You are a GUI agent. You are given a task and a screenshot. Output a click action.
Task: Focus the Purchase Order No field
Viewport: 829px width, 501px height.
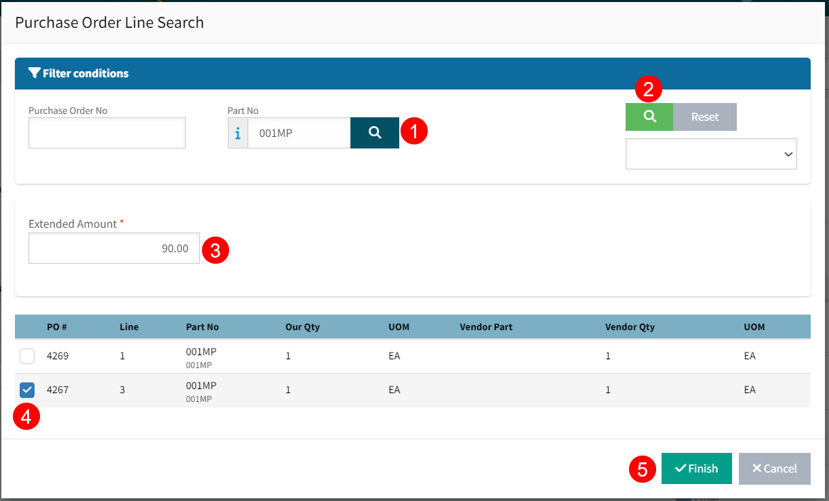pos(106,133)
